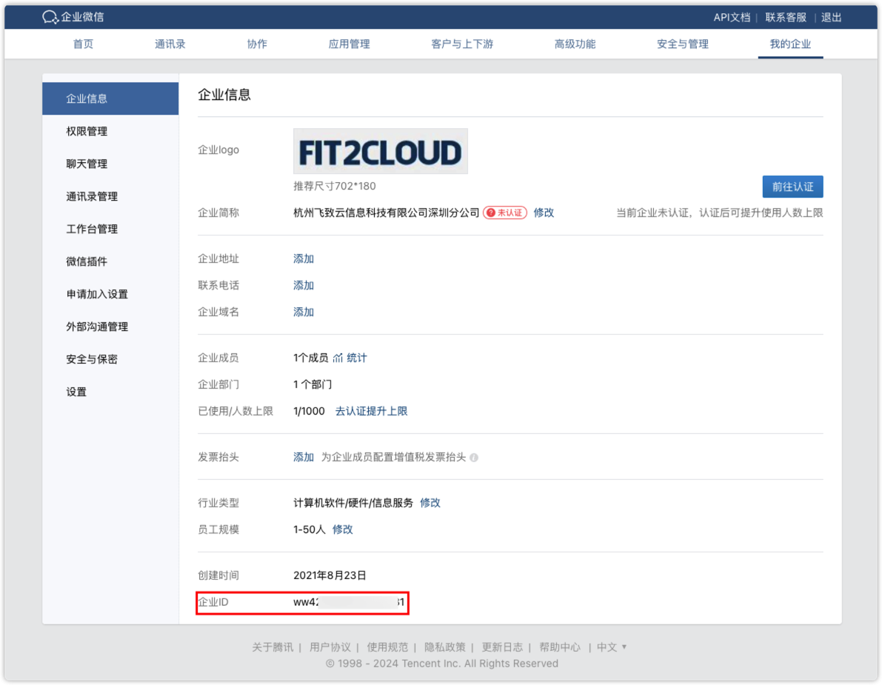
Task: Open the 应用管理 tab
Action: click(347, 44)
